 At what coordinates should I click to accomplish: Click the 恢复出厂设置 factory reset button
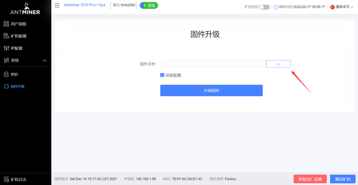(x=310, y=179)
